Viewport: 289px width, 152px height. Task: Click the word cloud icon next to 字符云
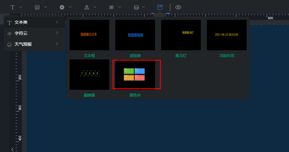click(x=9, y=34)
